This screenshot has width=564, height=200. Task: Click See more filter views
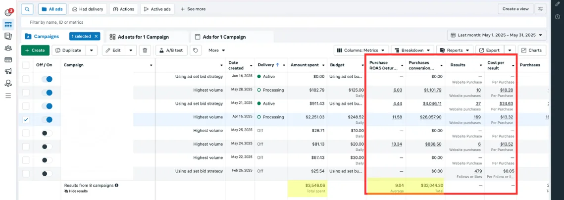[x=193, y=9]
